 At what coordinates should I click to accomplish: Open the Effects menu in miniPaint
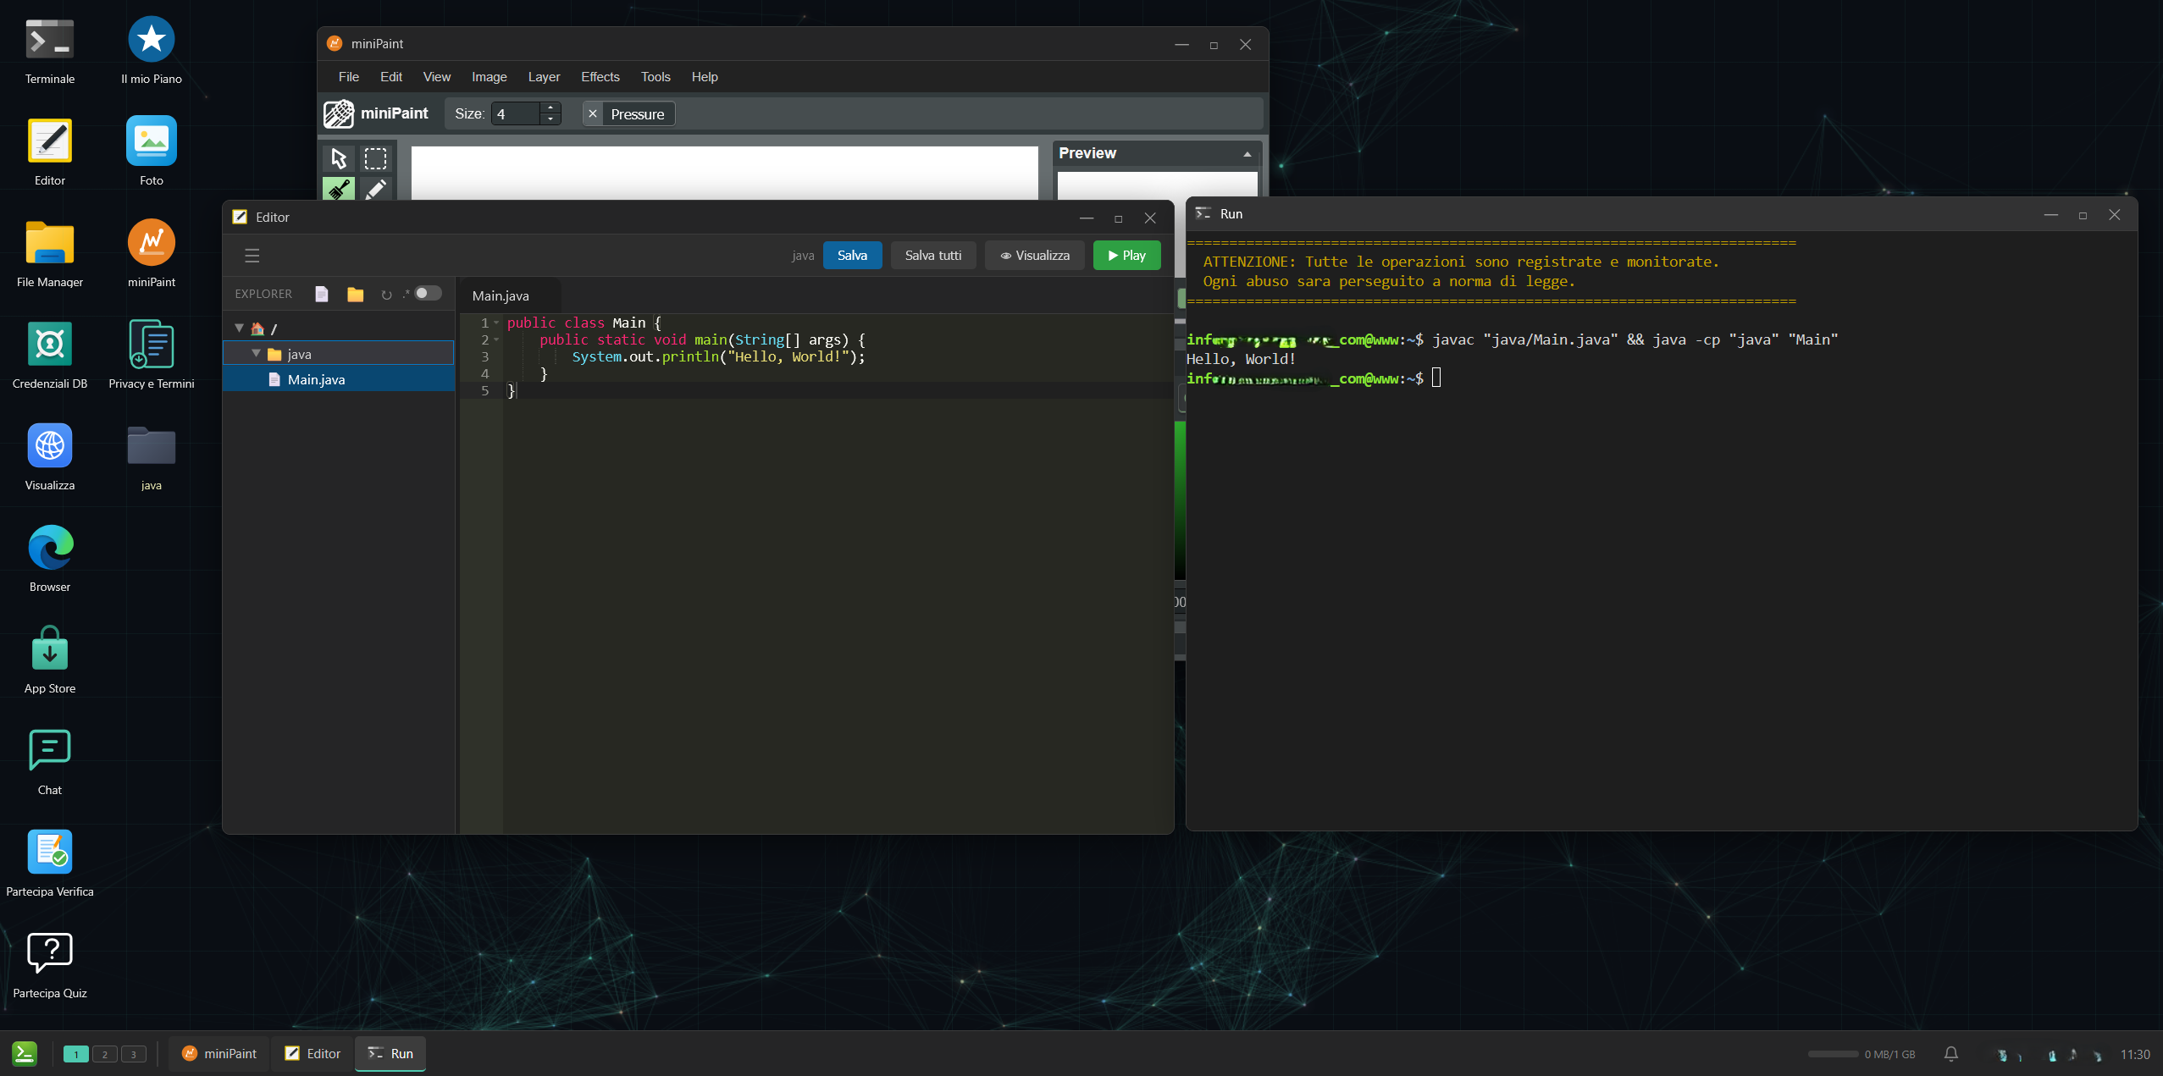pyautogui.click(x=600, y=77)
